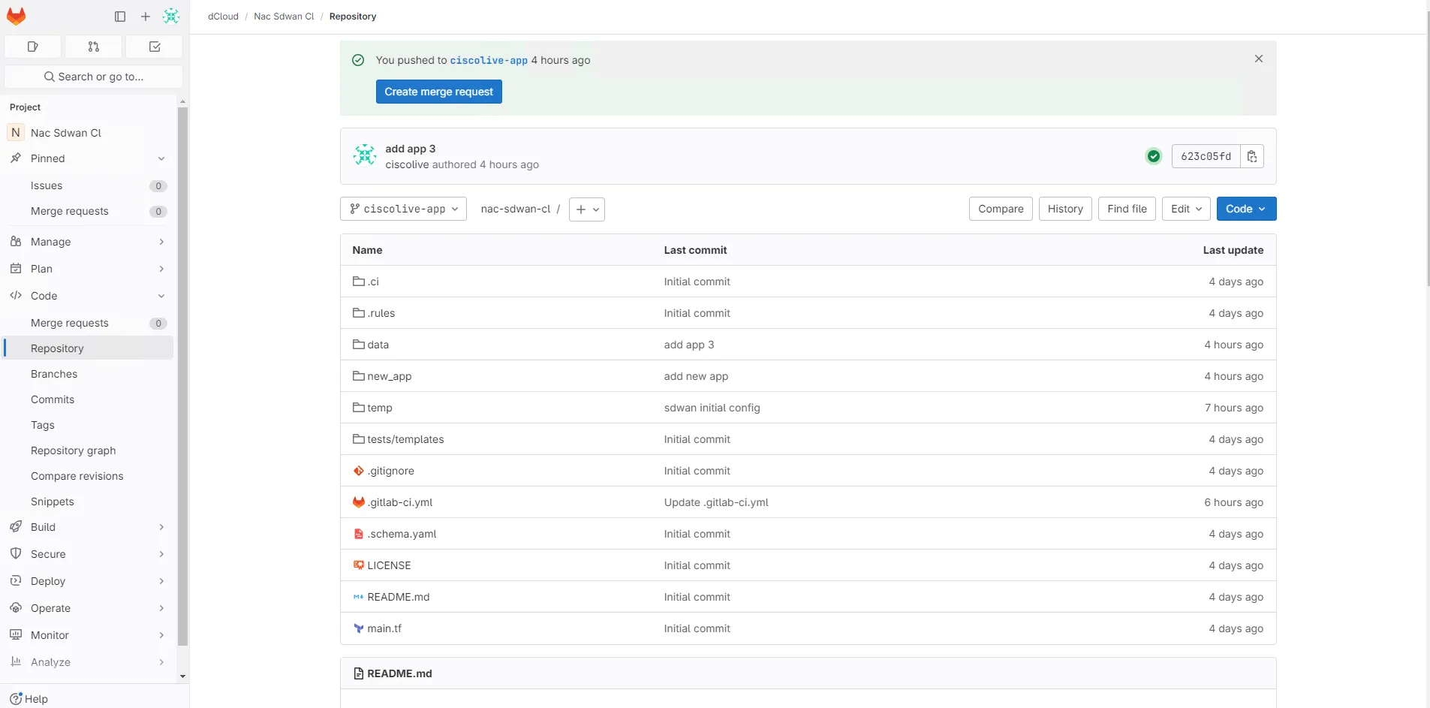This screenshot has height=708, width=1430.
Task: Copy commit SHA 623c05fd
Action: point(1251,156)
